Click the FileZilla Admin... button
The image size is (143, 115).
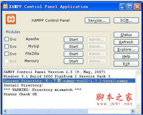tap(97, 54)
